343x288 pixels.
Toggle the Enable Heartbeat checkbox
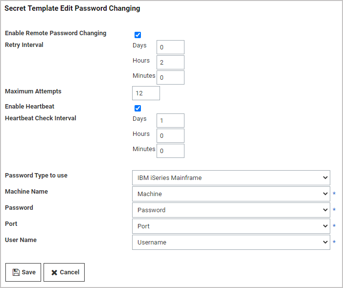[x=137, y=108]
